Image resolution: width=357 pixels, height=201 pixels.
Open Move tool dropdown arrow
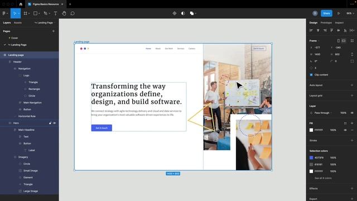pyautogui.click(x=18, y=13)
